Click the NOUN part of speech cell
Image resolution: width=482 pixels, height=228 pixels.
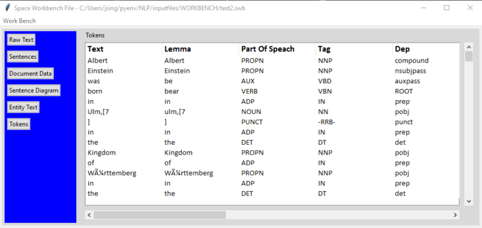[251, 111]
